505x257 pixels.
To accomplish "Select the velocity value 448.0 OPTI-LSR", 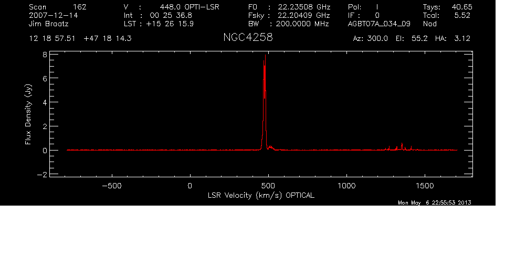I will click(x=190, y=7).
